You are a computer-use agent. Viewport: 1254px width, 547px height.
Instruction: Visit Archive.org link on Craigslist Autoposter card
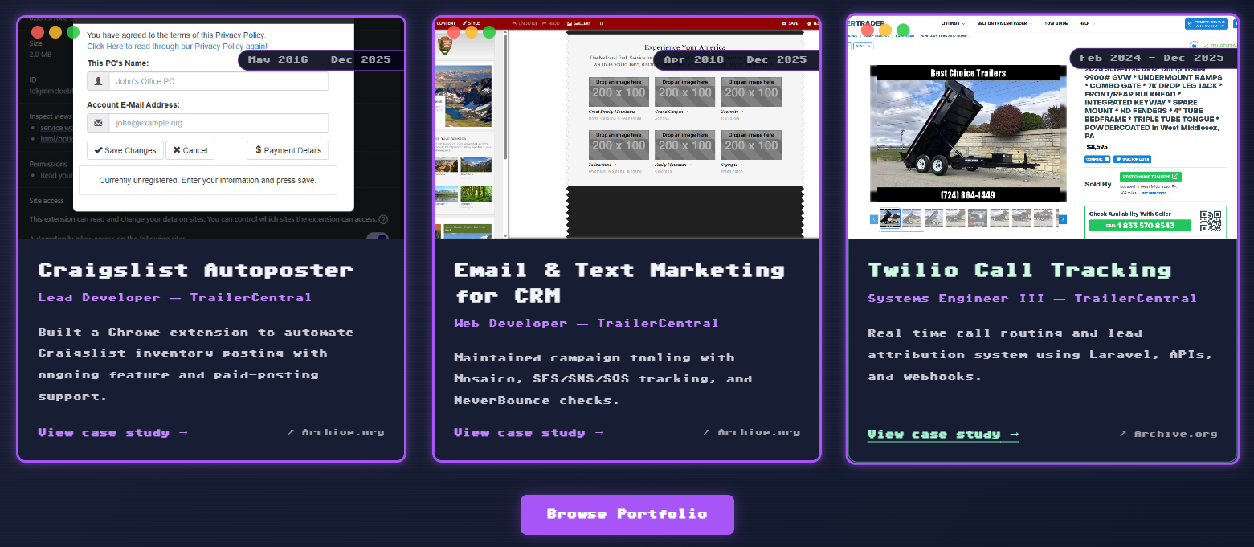tap(336, 432)
